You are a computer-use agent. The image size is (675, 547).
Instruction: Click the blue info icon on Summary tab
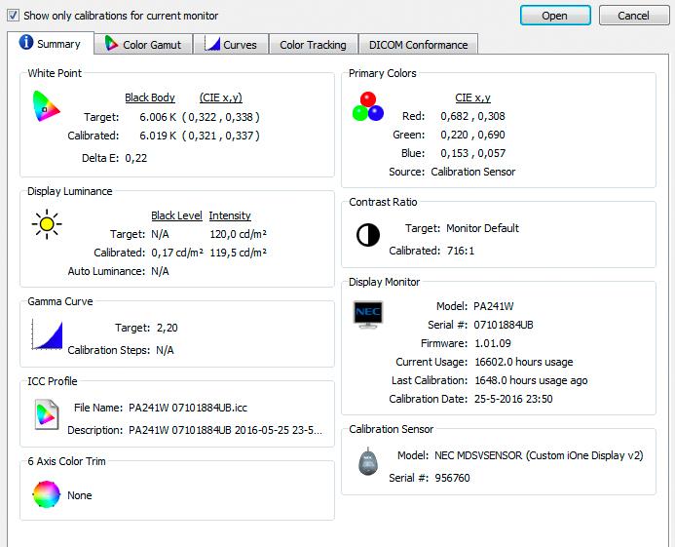coord(26,42)
